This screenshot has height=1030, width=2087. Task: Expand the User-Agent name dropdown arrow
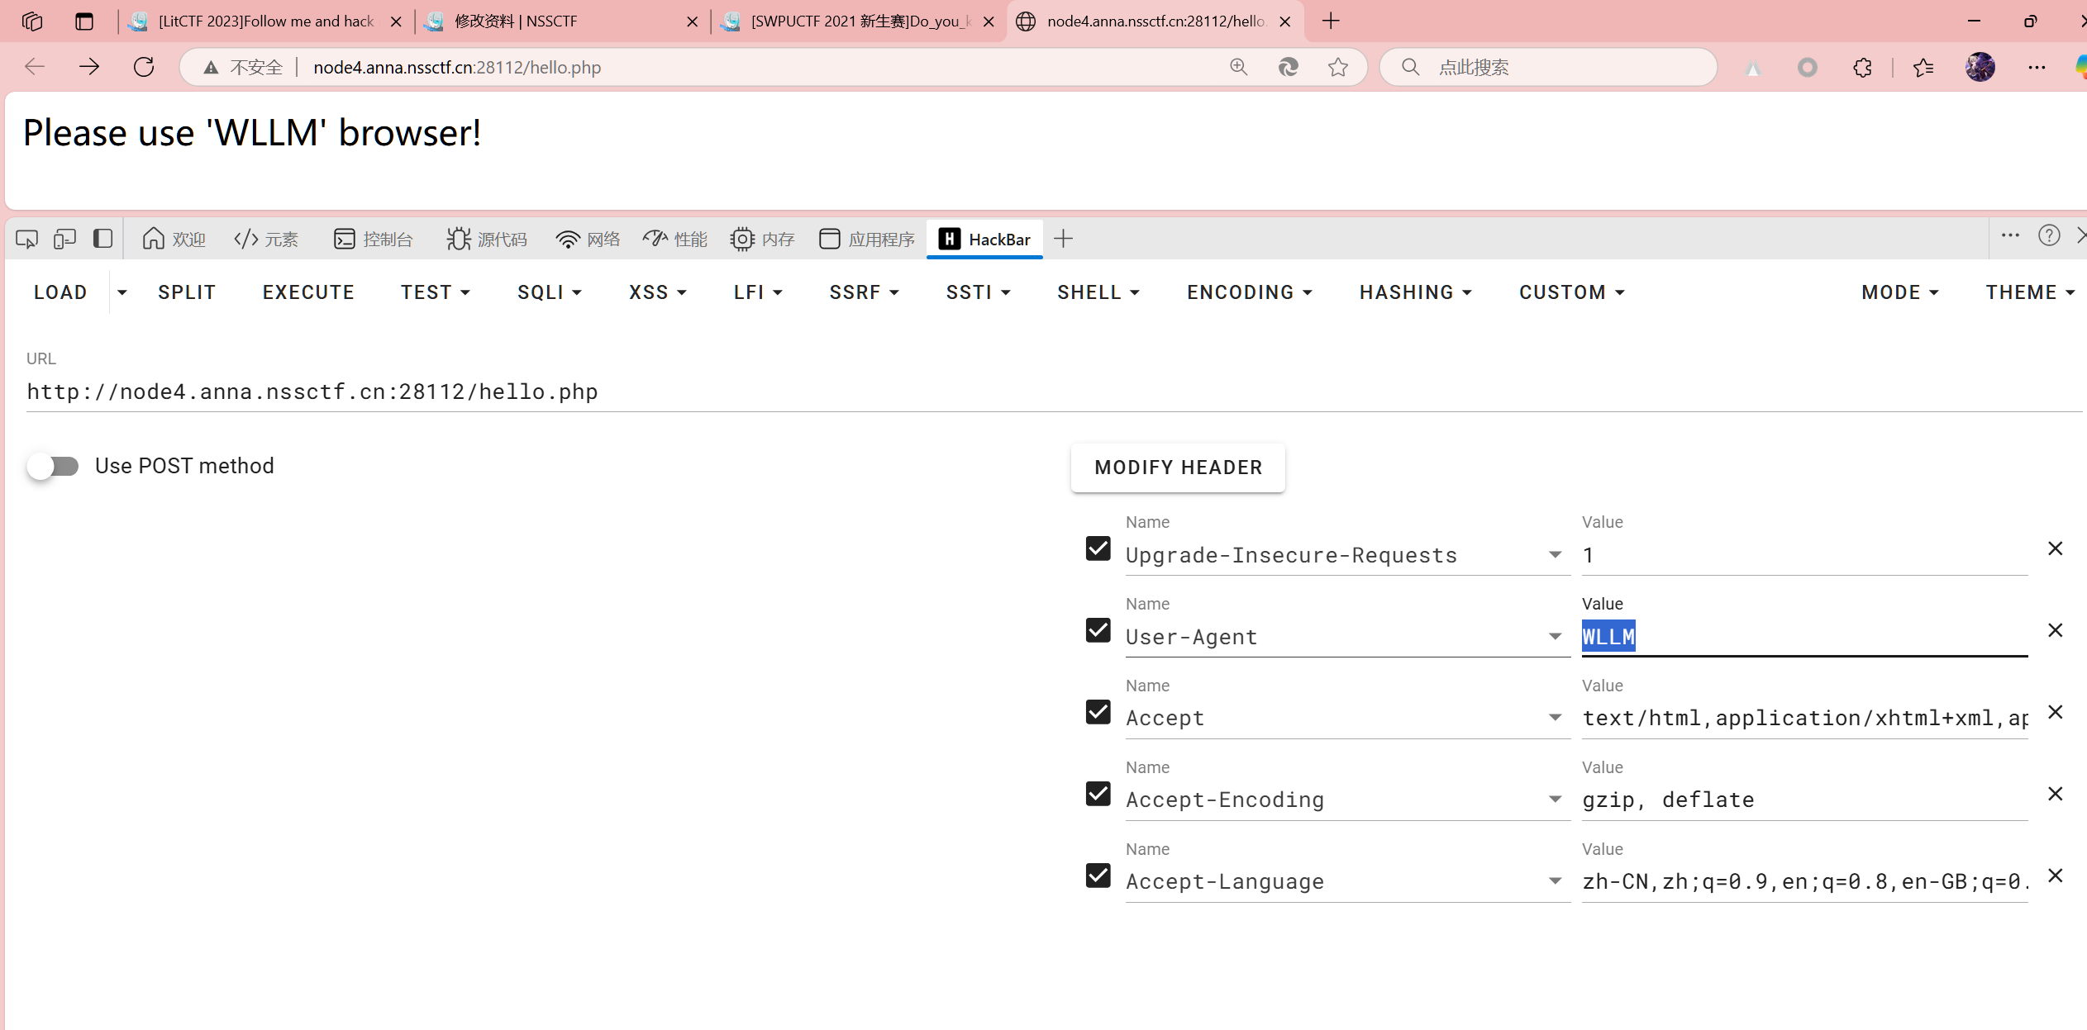point(1555,636)
